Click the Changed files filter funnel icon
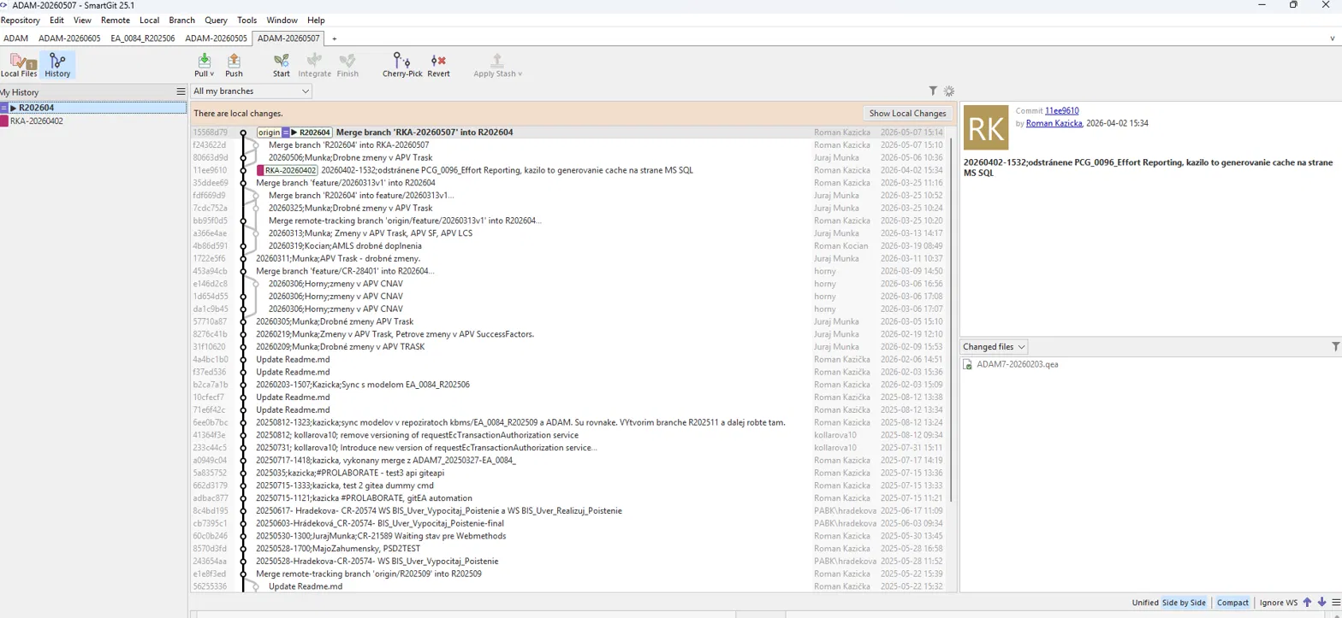The image size is (1342, 618). (1336, 346)
